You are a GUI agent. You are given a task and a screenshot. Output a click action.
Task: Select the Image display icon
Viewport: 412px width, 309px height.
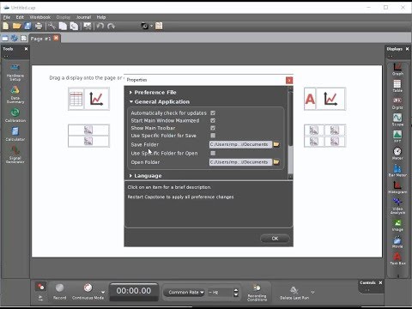tap(397, 225)
